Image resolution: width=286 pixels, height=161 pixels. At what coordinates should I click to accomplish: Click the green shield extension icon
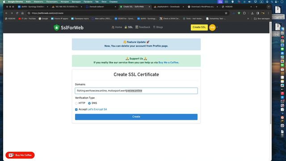(239, 13)
